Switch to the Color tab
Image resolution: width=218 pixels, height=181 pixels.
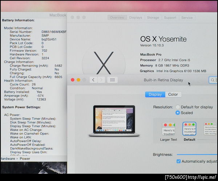[173, 94]
